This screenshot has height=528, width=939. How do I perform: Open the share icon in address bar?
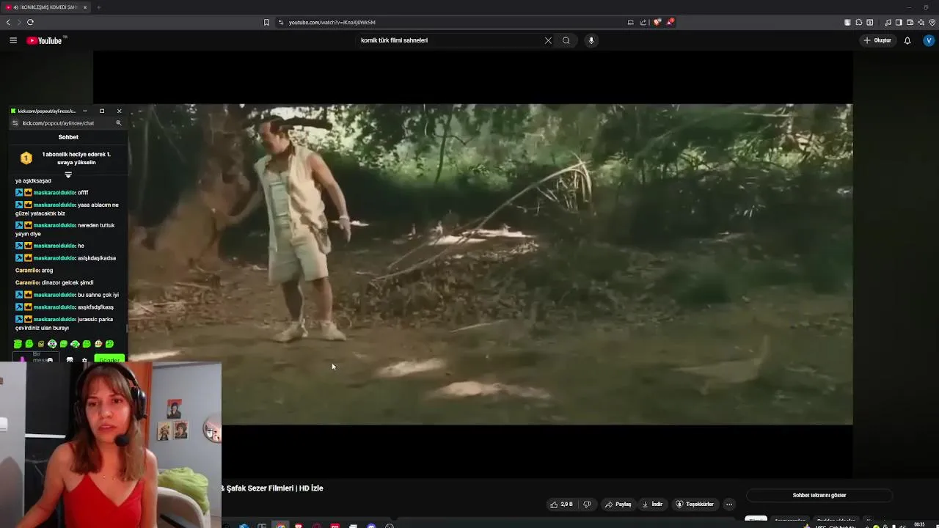[x=643, y=22]
